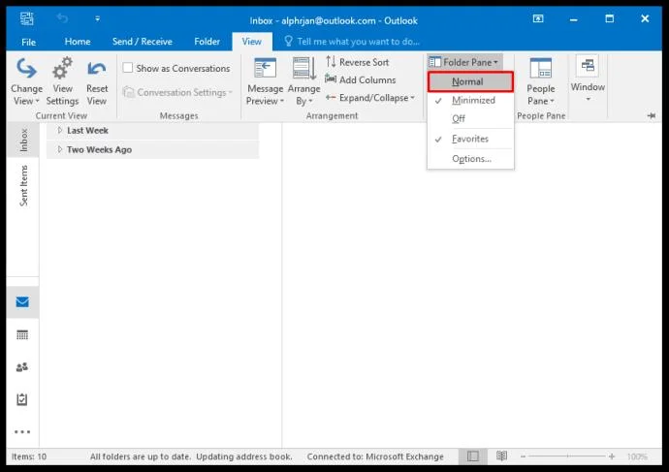Switch to Calendar in navigation bar

[22, 334]
